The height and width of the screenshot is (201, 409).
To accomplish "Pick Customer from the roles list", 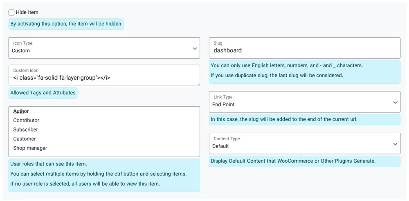I will [x=25, y=139].
